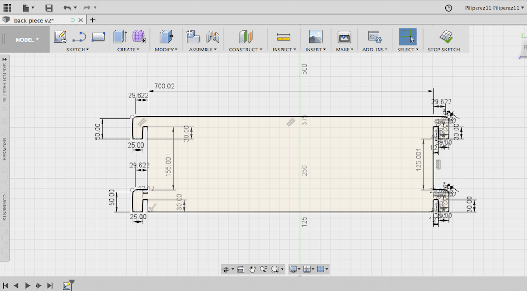The height and width of the screenshot is (291, 527).
Task: Expand the ADD-INS menu
Action: [x=375, y=50]
